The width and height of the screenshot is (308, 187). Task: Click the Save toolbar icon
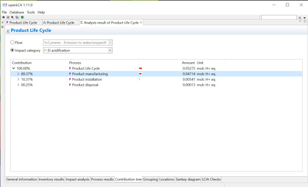coord(8,17)
